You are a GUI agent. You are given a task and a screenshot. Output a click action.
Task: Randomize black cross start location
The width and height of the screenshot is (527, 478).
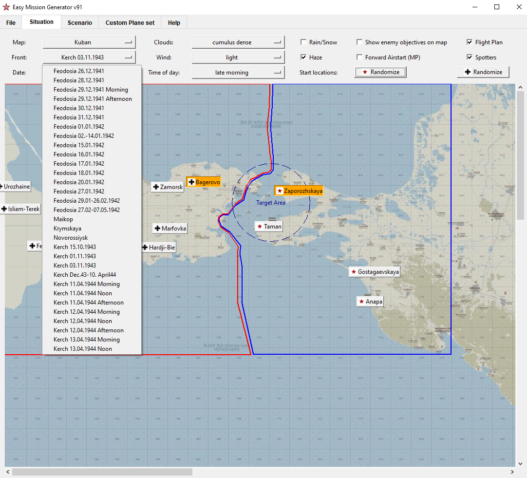pos(483,72)
